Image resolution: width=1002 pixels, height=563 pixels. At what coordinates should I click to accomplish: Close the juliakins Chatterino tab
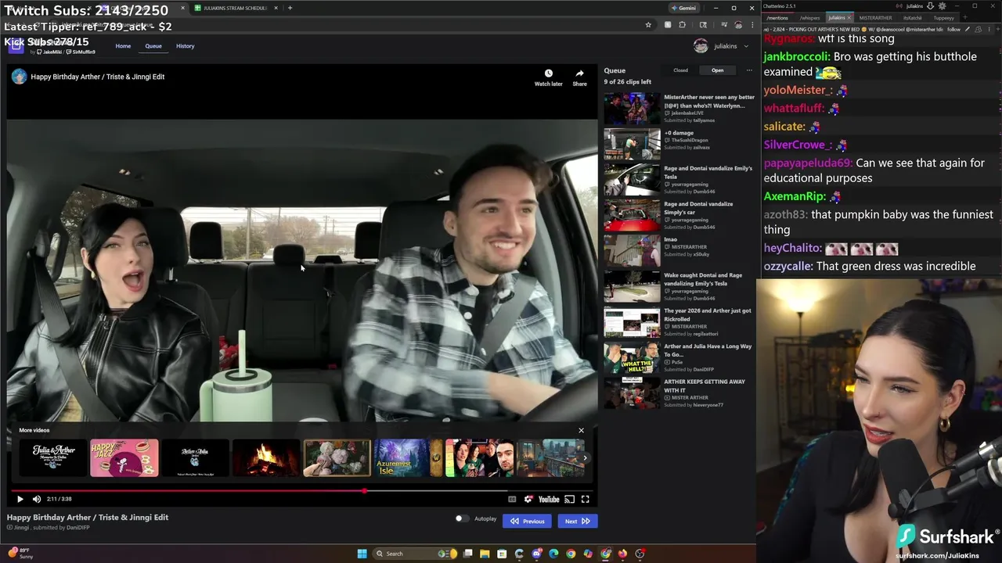(x=849, y=17)
